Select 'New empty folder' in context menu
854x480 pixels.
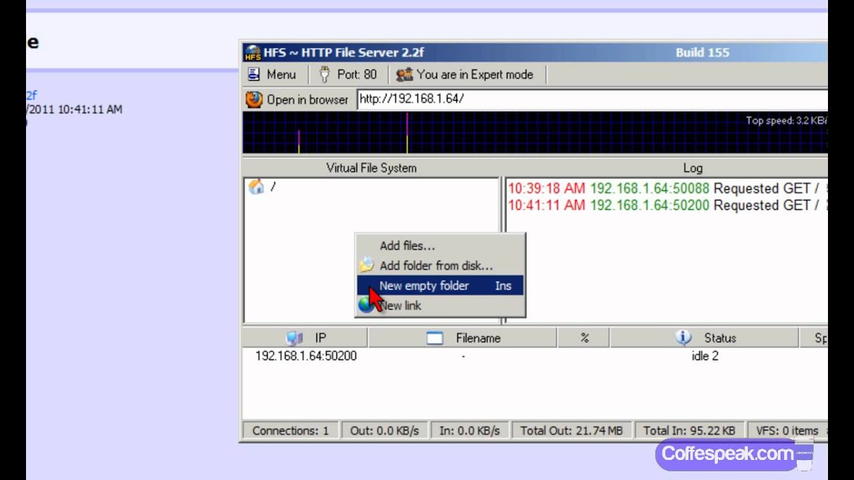tap(440, 285)
